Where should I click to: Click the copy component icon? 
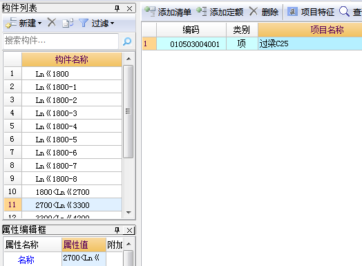click(x=68, y=23)
